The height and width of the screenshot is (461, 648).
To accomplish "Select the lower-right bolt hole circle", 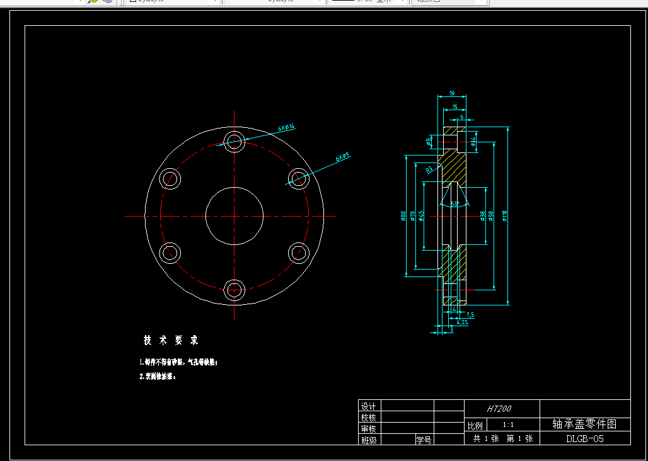I will pos(299,253).
